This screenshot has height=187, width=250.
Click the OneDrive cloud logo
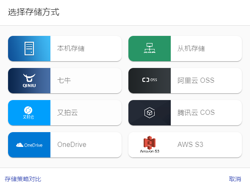[x=29, y=145]
